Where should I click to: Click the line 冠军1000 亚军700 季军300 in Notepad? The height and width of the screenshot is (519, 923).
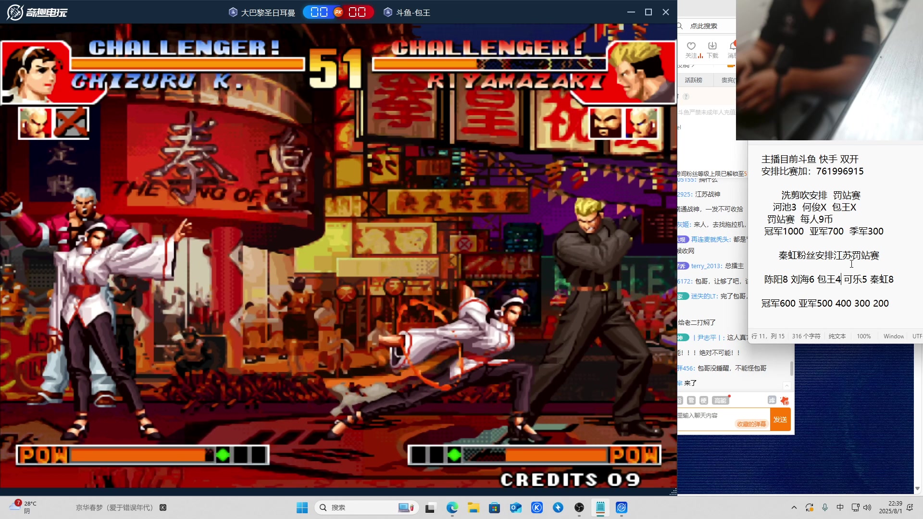824,231
